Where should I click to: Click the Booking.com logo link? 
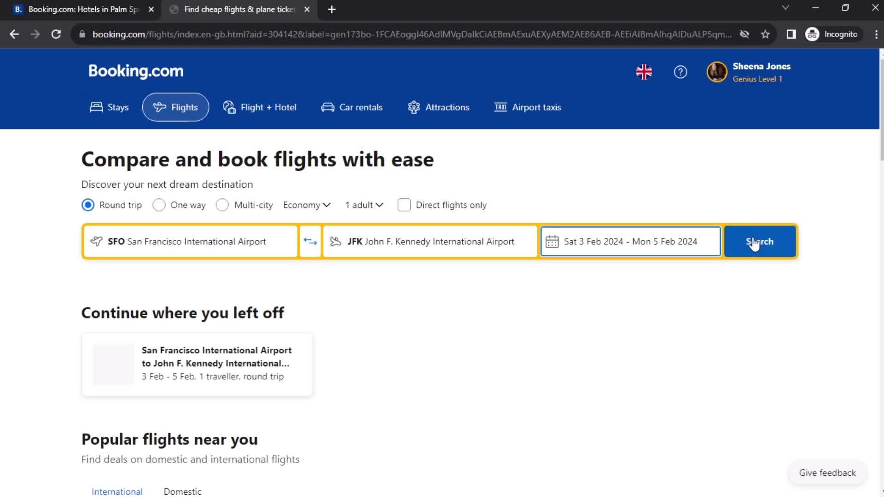pyautogui.click(x=135, y=72)
